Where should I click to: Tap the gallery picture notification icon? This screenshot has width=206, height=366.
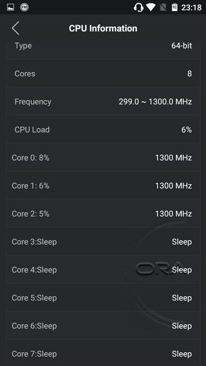(x=10, y=7)
